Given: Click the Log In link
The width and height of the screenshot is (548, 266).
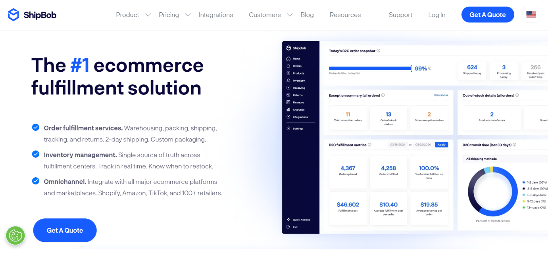Looking at the screenshot, I should (x=437, y=15).
